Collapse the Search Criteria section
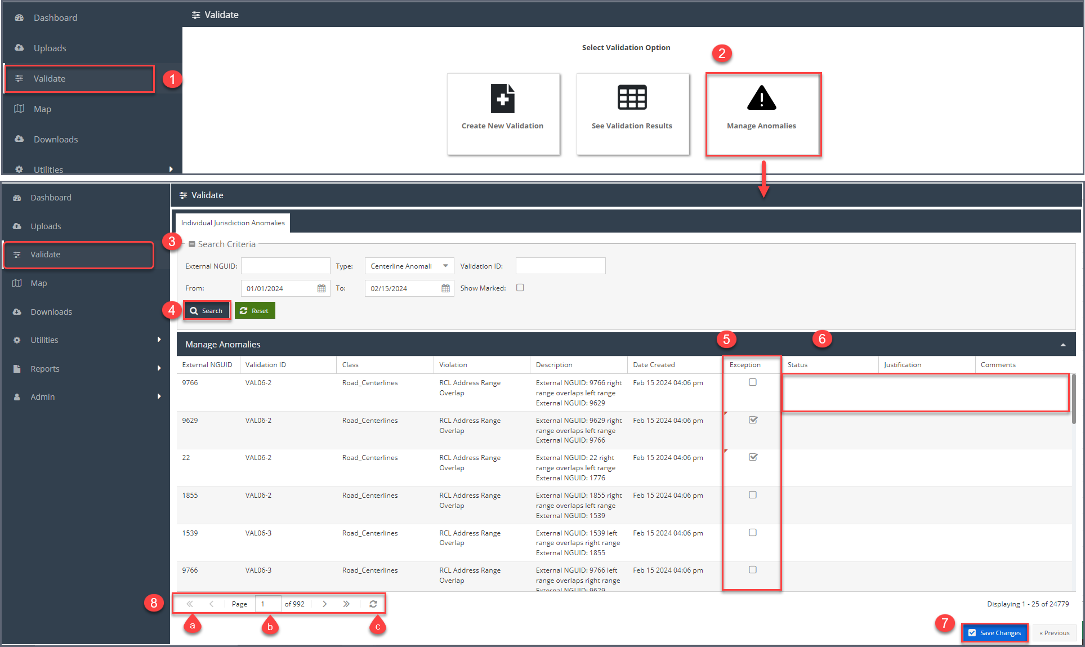 [x=192, y=244]
